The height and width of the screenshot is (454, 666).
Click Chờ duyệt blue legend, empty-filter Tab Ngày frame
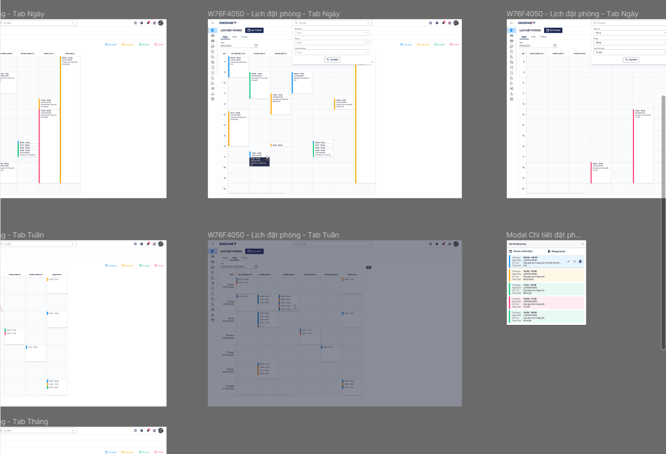click(x=406, y=45)
